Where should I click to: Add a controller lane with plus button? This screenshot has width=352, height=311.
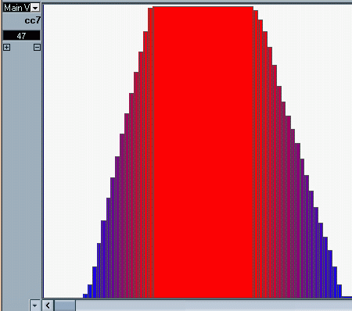pyautogui.click(x=7, y=47)
